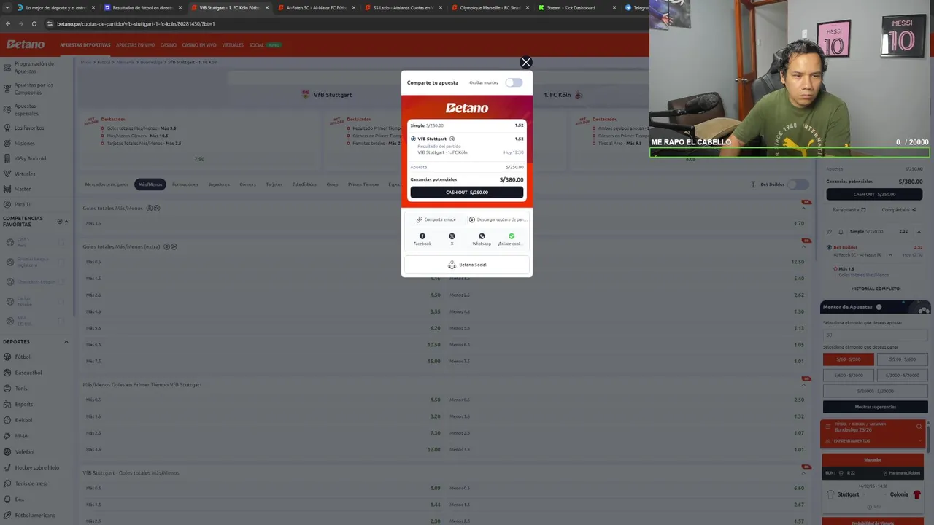Collapse the Deportes sidebar section
The height and width of the screenshot is (525, 934).
pos(66,342)
